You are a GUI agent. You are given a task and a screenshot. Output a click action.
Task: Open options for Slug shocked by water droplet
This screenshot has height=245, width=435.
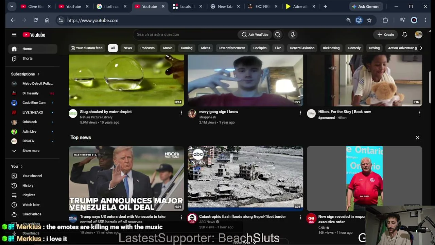click(181, 112)
